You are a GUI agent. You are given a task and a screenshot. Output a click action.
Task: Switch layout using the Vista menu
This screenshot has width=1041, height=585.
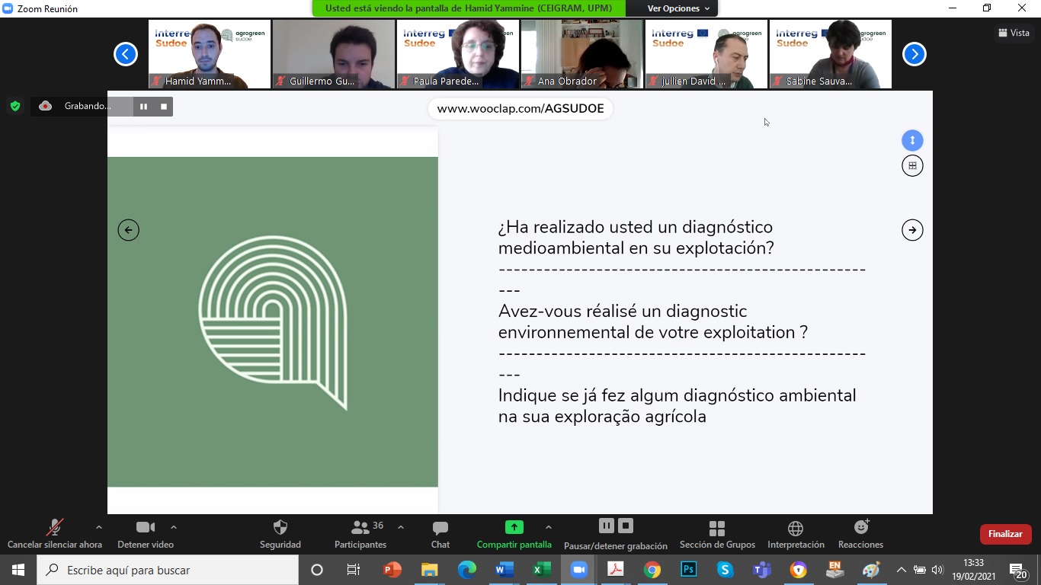1014,33
